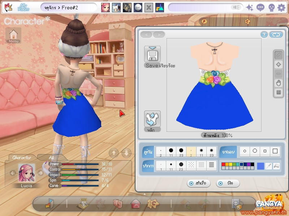This screenshot has height=216, width=289.
Task: Open the settings gear icon
Action: point(281,8)
